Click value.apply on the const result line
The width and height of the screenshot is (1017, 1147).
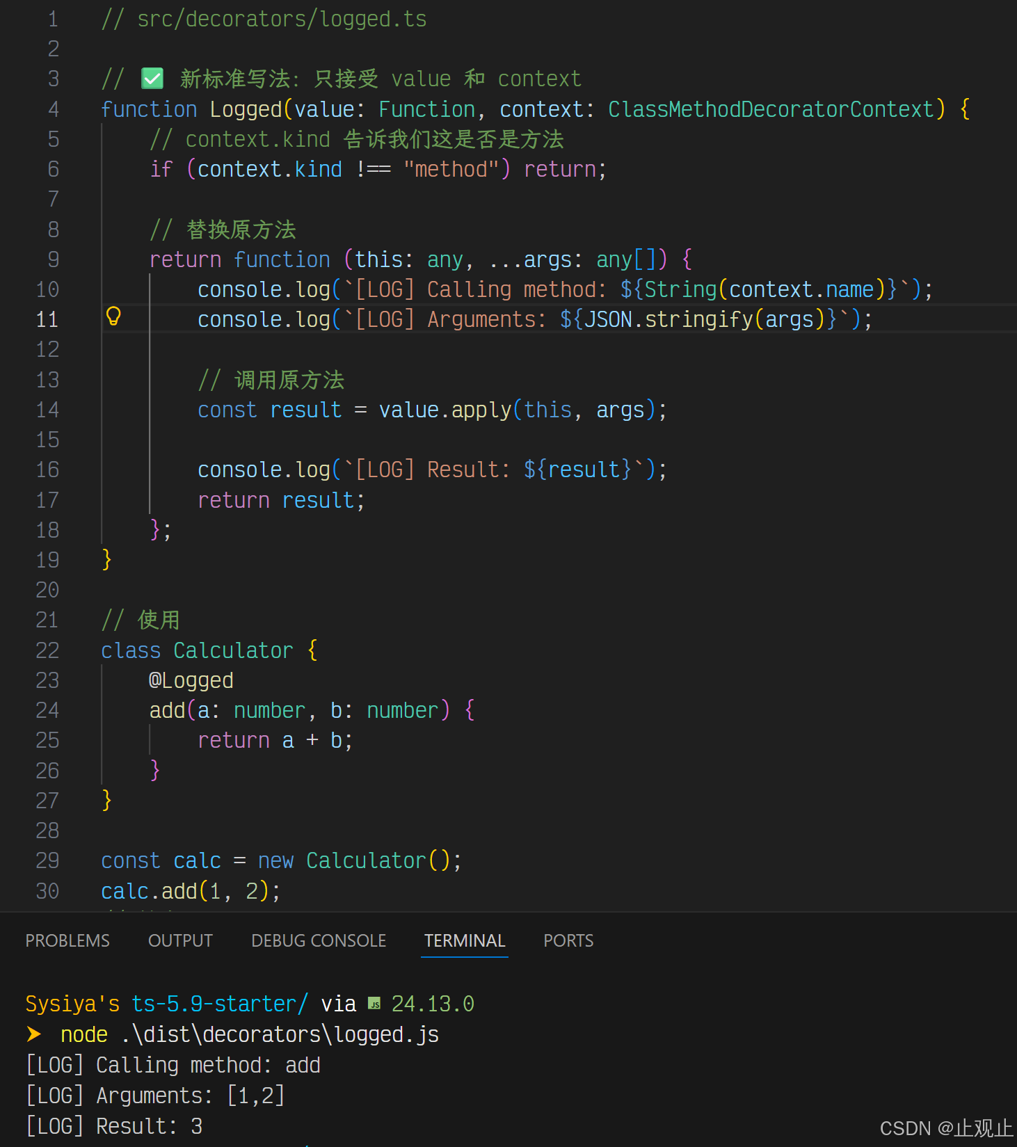(445, 410)
